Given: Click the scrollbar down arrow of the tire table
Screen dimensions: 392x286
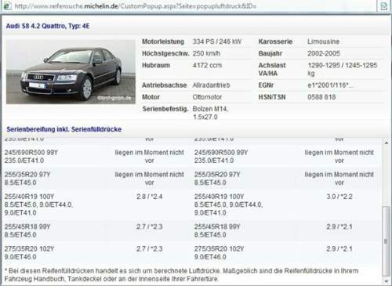Looking at the screenshot, I should tap(386, 281).
